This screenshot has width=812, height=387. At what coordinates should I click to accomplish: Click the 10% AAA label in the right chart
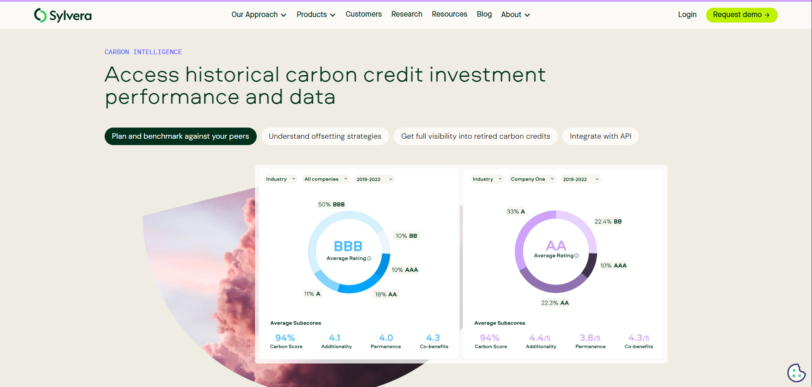click(x=613, y=265)
